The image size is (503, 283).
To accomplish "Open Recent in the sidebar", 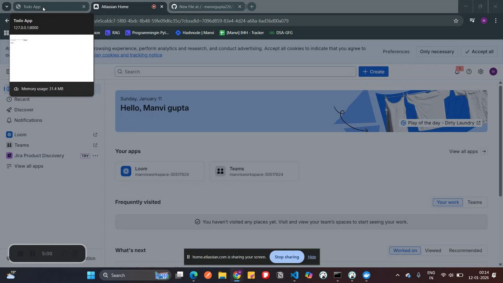I will pos(22,99).
